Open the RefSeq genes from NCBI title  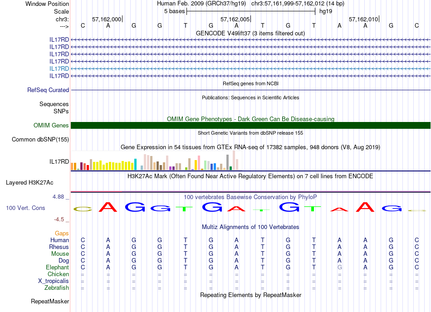coord(250,83)
